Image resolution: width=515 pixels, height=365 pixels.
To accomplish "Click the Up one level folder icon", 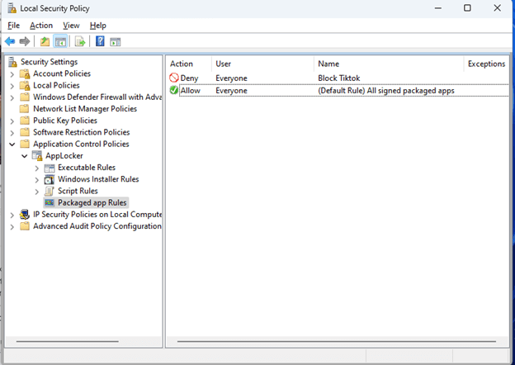I will tap(45, 41).
